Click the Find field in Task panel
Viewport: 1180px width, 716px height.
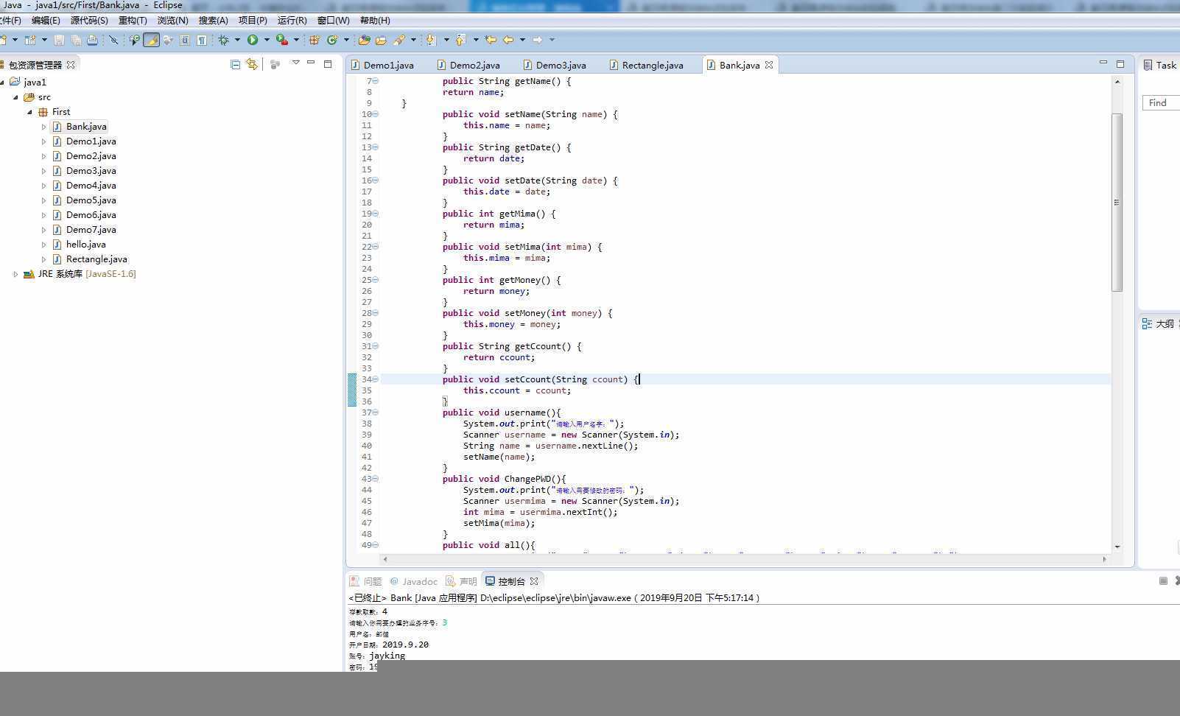tap(1162, 103)
